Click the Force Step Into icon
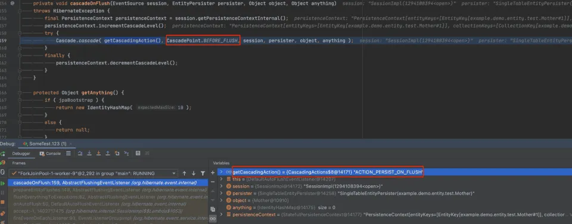Viewport: 572px width, 224px height. click(98, 154)
